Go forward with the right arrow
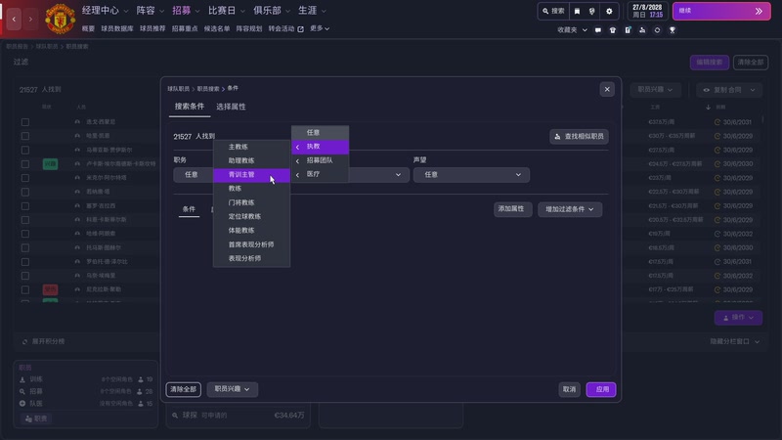Screen dimensions: 782x440 pos(30,19)
